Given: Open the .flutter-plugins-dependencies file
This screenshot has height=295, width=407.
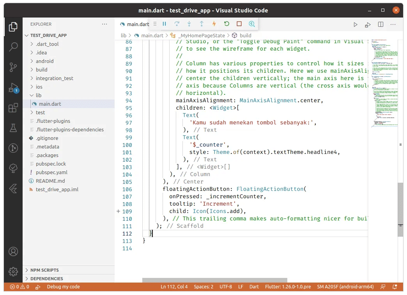Looking at the screenshot, I should 69,129.
